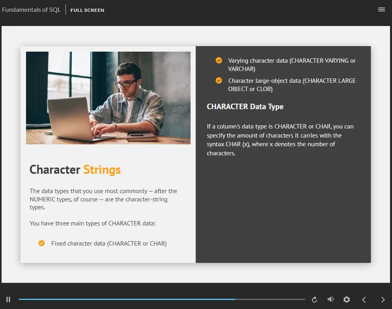Image resolution: width=392 pixels, height=309 pixels.
Task: Select the Character large-object data list item
Action: (291, 85)
